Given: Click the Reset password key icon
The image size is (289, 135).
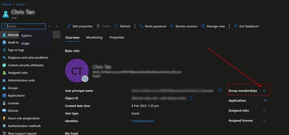Looking at the screenshot, I should 141,26.
